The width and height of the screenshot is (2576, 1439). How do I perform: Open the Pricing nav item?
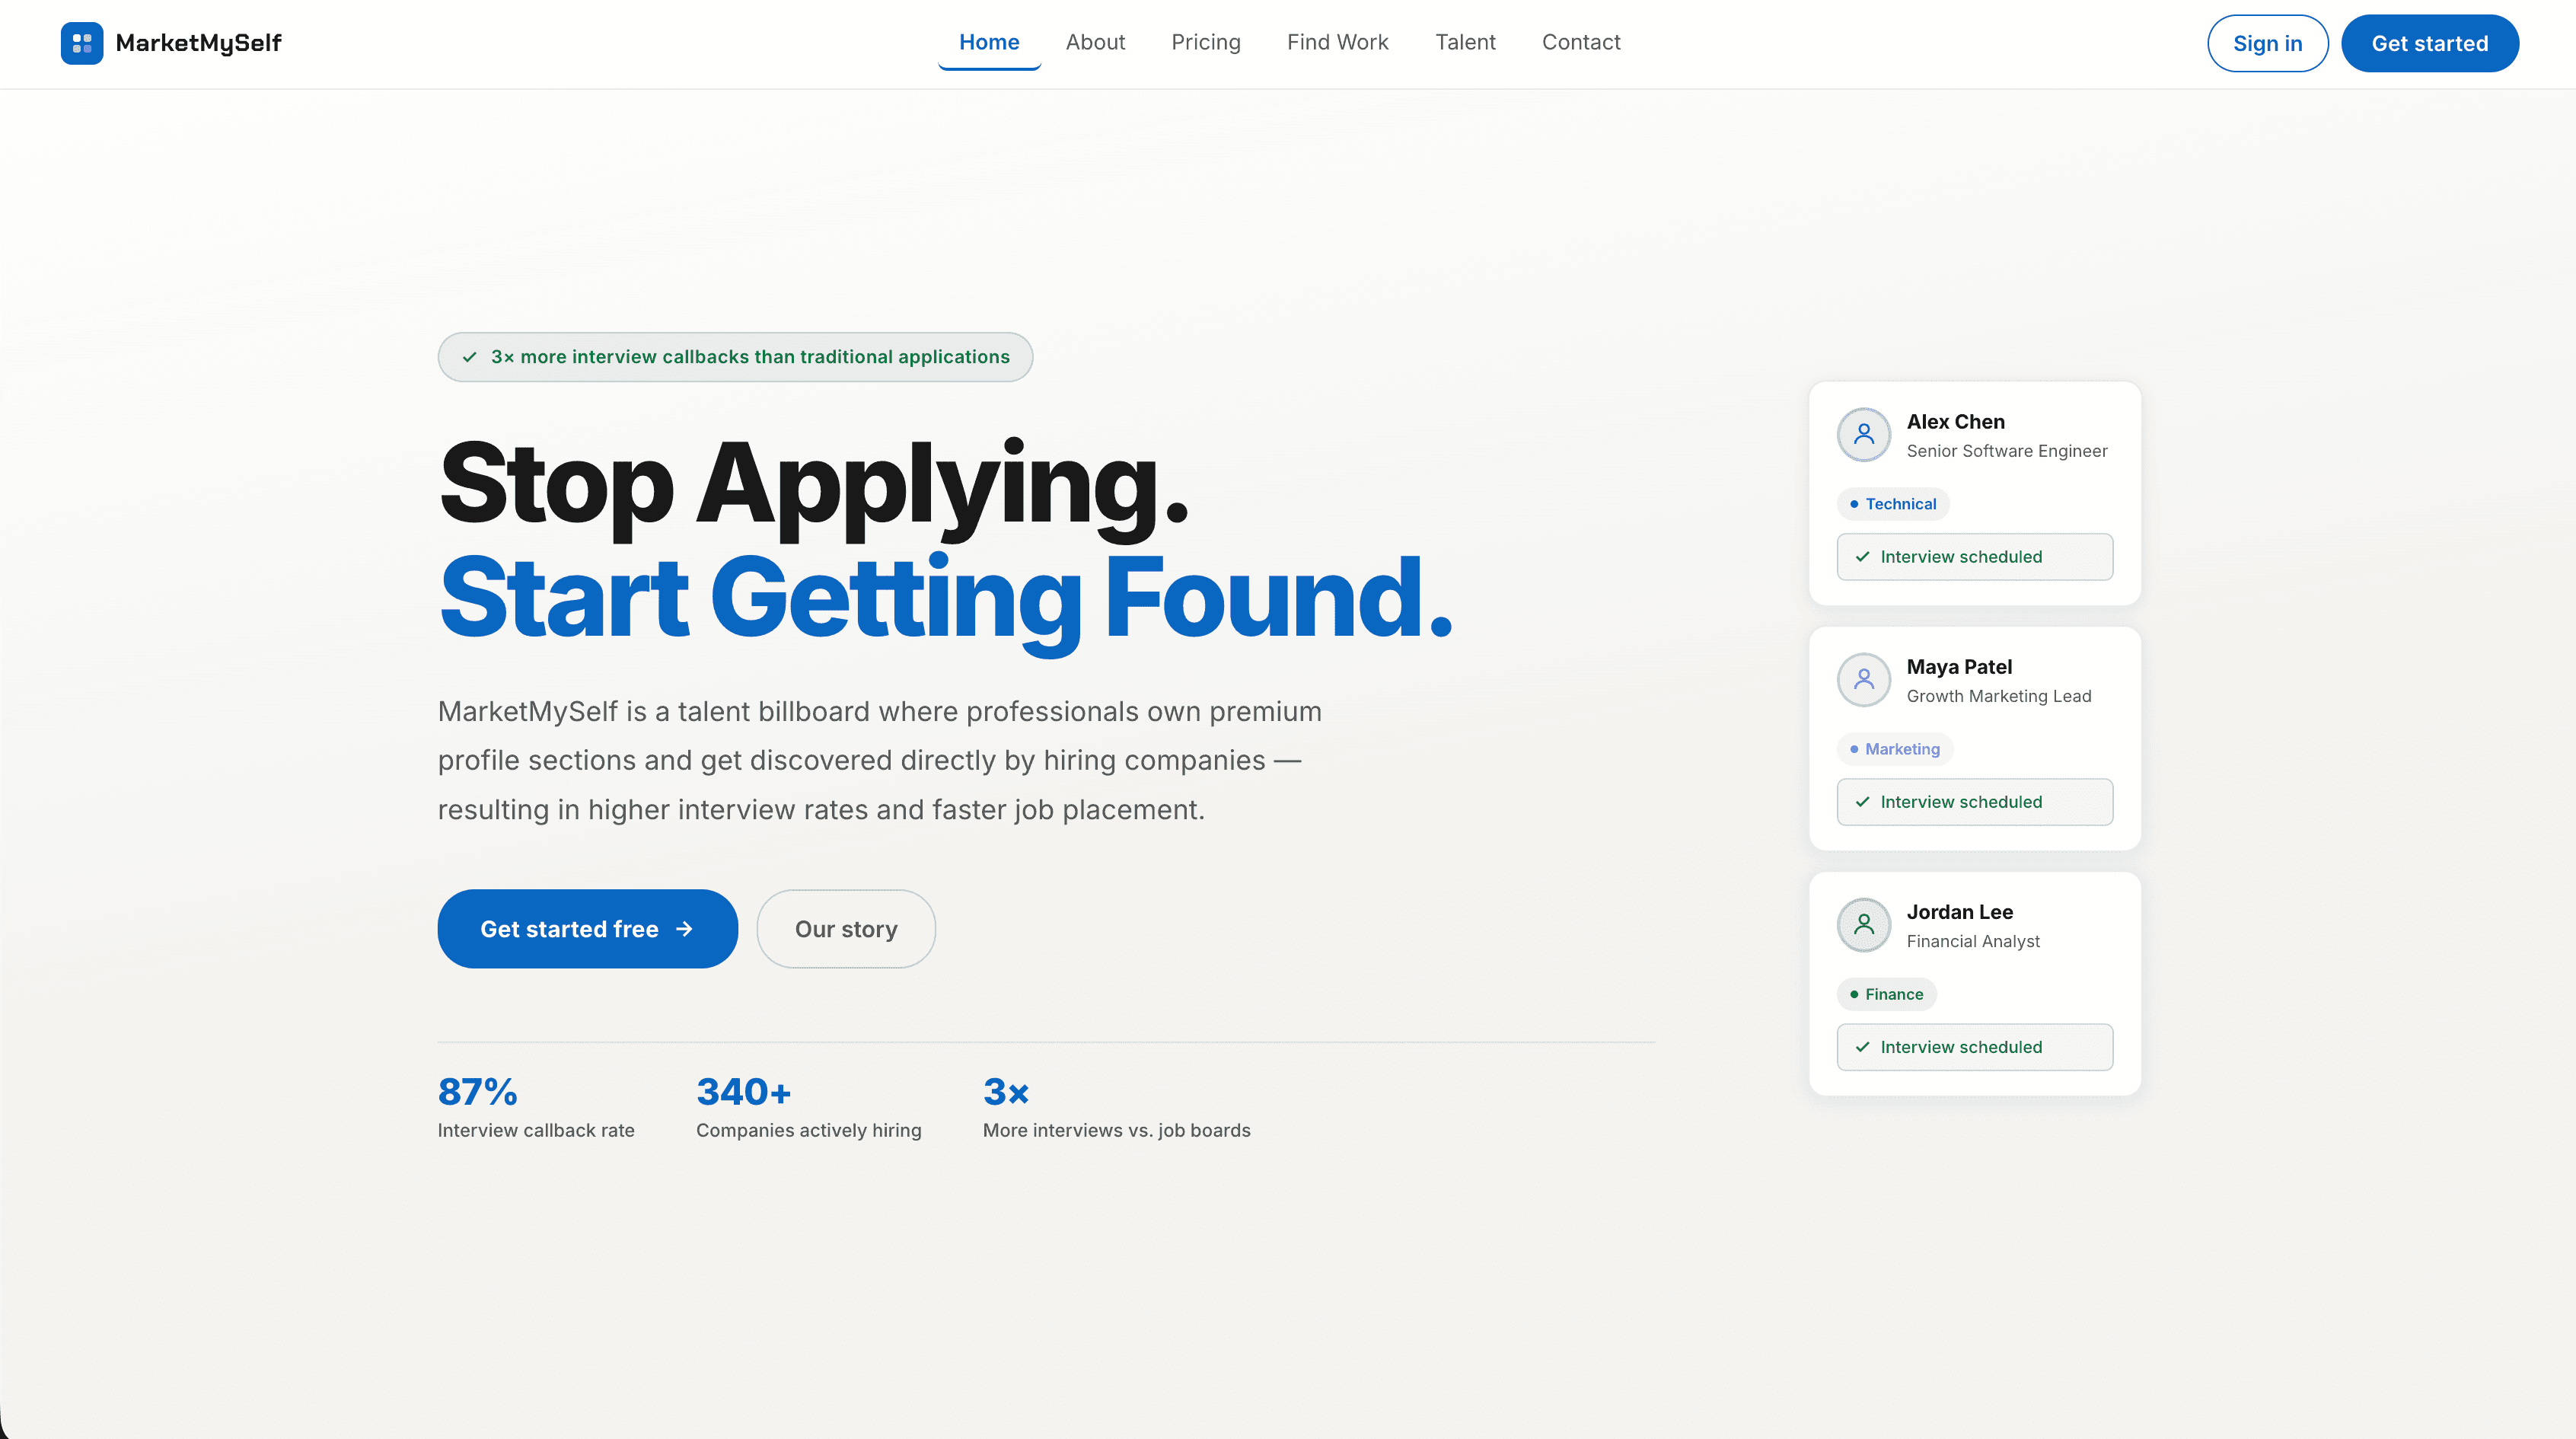point(1205,42)
